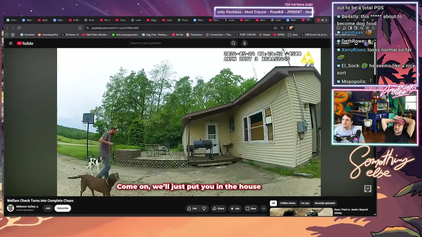Switch to the femb browser tab
422x237 pixels.
tap(90, 20)
